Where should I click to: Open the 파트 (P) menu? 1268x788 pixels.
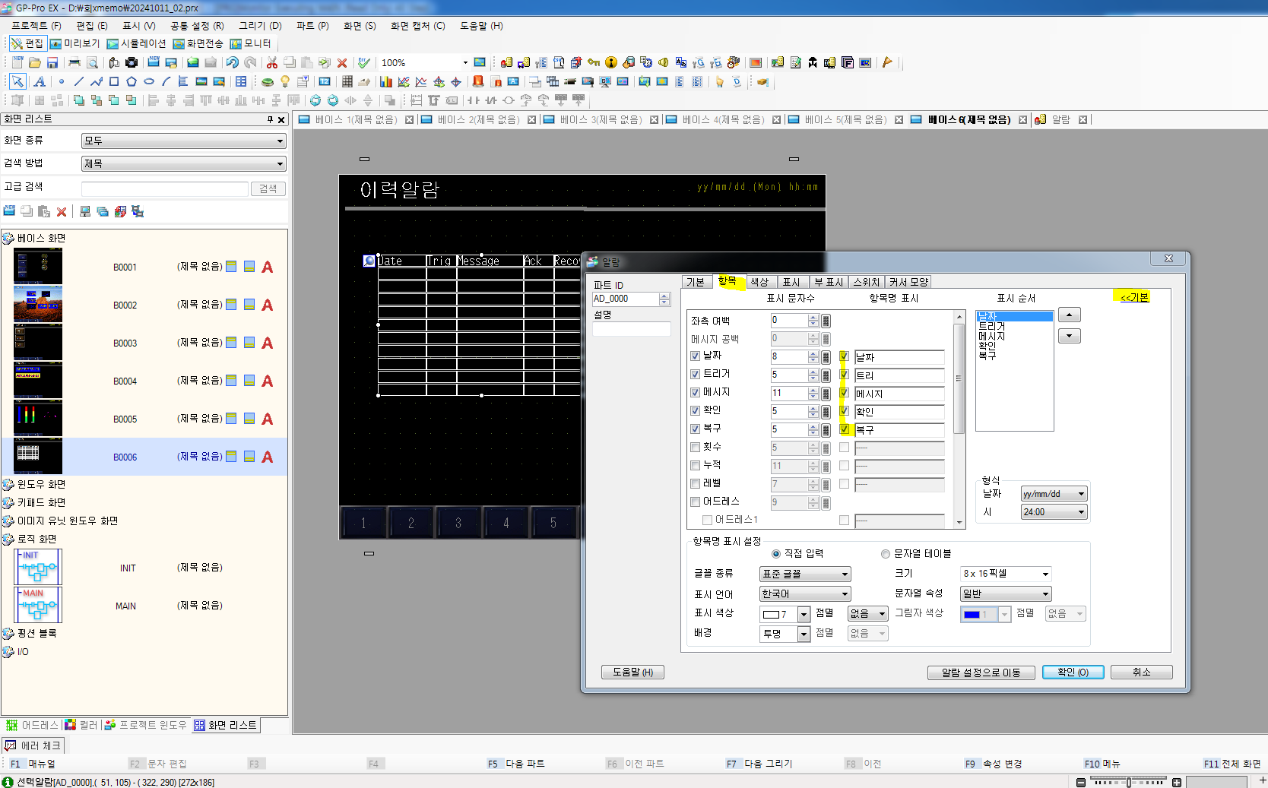click(x=312, y=26)
